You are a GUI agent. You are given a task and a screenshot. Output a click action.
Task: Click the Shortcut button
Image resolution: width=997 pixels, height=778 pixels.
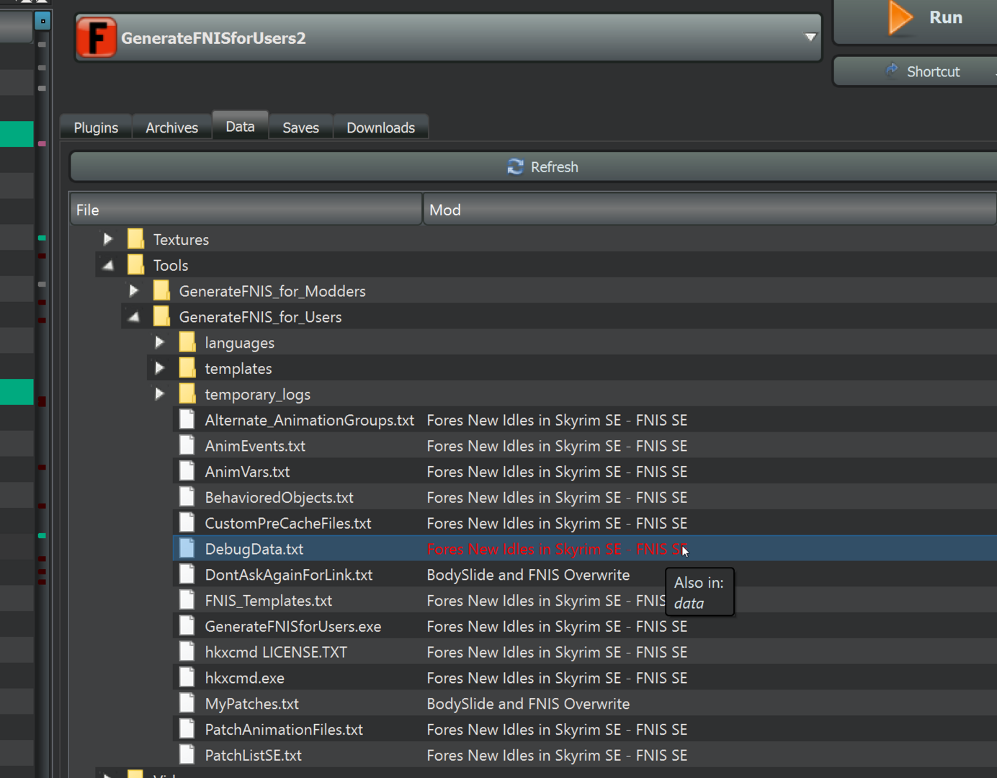click(915, 71)
